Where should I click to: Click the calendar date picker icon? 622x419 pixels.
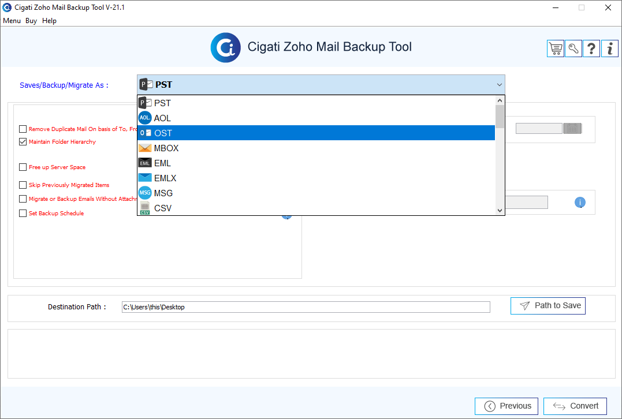[572, 129]
